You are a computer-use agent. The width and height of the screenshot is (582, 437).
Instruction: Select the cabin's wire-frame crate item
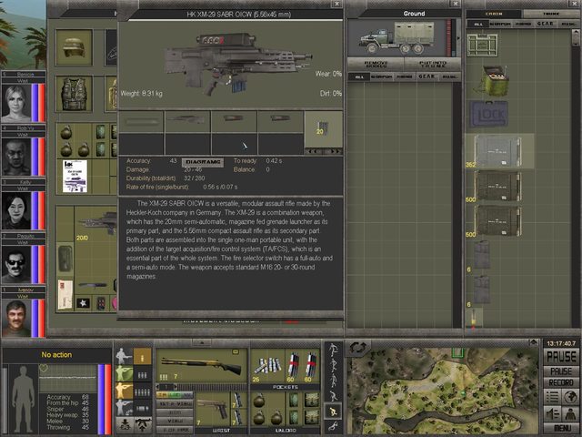(482, 46)
